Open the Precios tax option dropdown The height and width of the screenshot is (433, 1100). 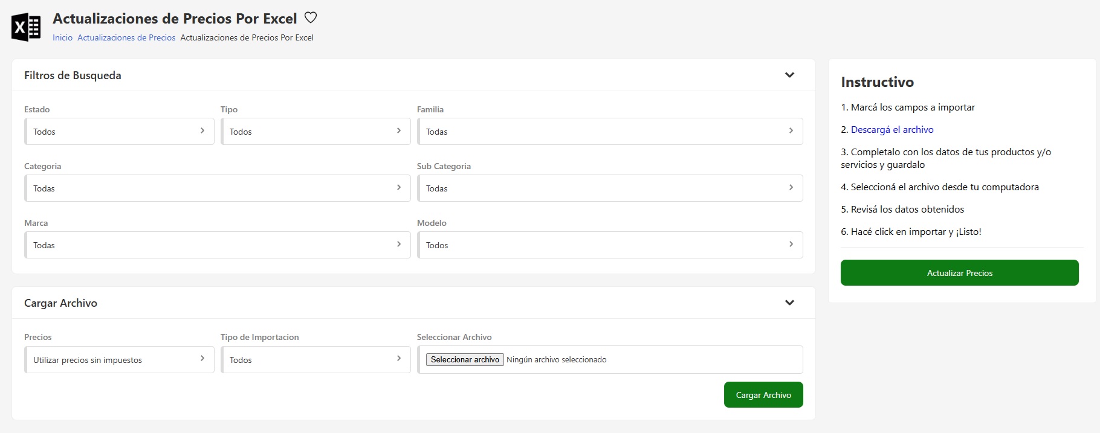pyautogui.click(x=119, y=360)
